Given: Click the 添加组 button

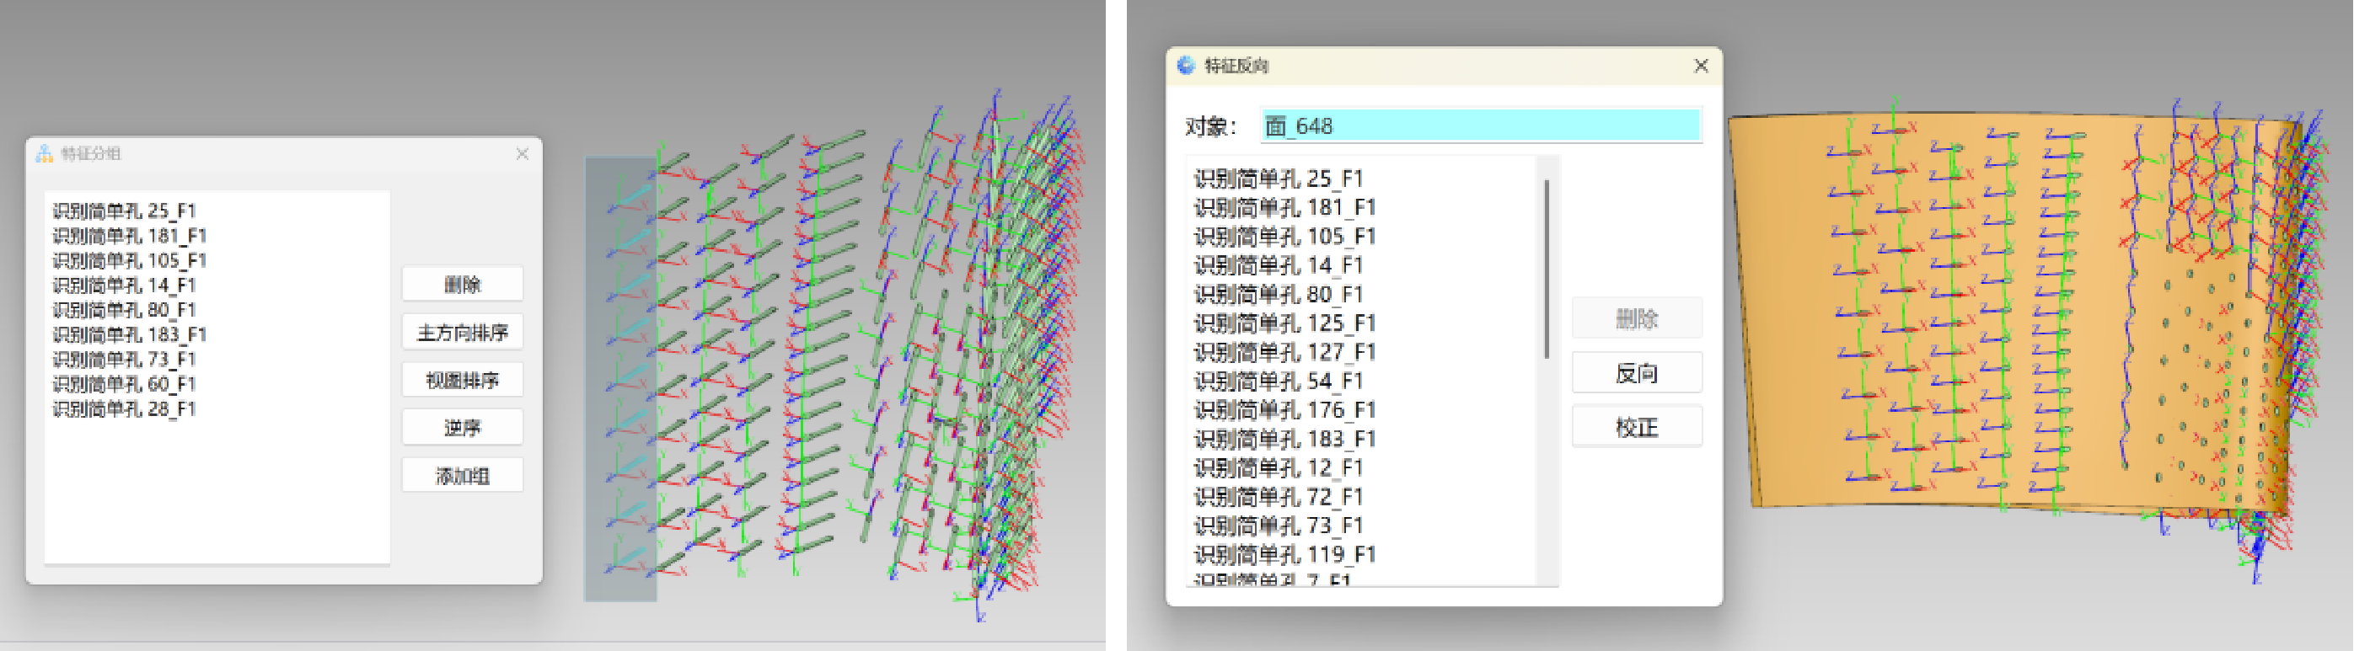Looking at the screenshot, I should (463, 476).
